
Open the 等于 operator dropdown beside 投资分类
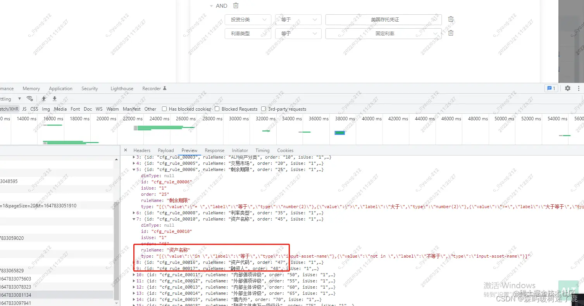(298, 20)
